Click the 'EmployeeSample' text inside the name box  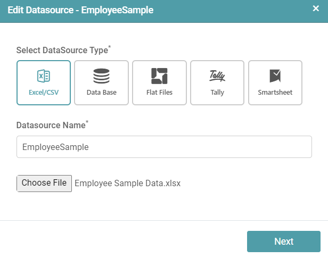point(55,147)
